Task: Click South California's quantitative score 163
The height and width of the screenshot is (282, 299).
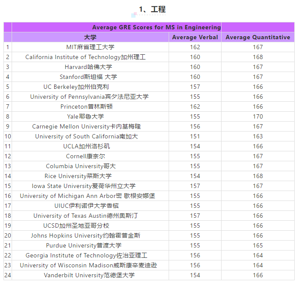Action: point(258,136)
